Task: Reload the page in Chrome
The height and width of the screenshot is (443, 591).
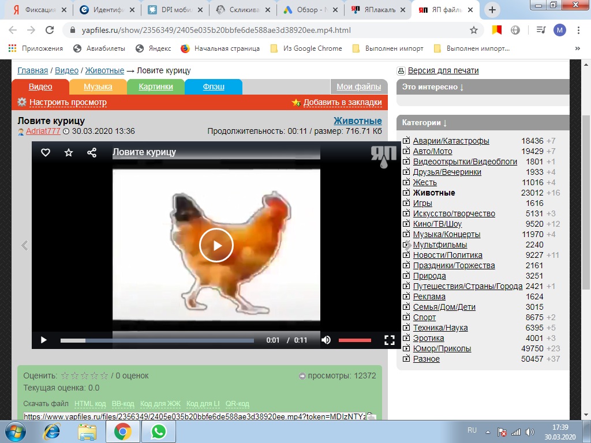Action: pos(50,30)
